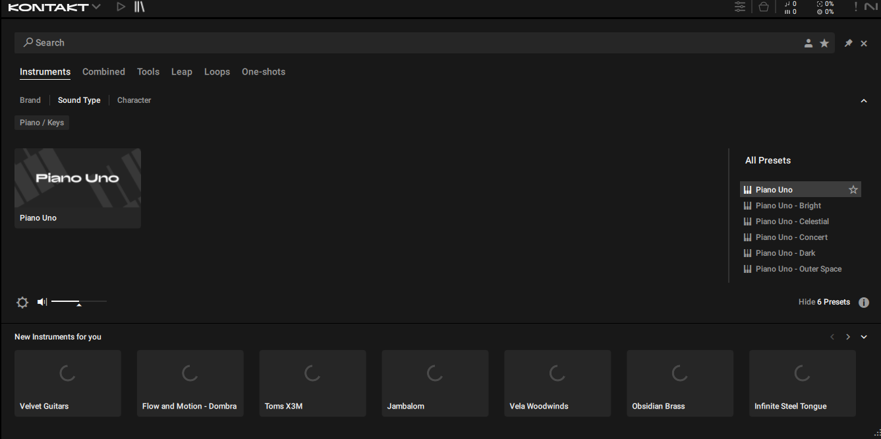The height and width of the screenshot is (439, 881).
Task: Select the Piano Uno - Dark preset
Action: pos(801,253)
